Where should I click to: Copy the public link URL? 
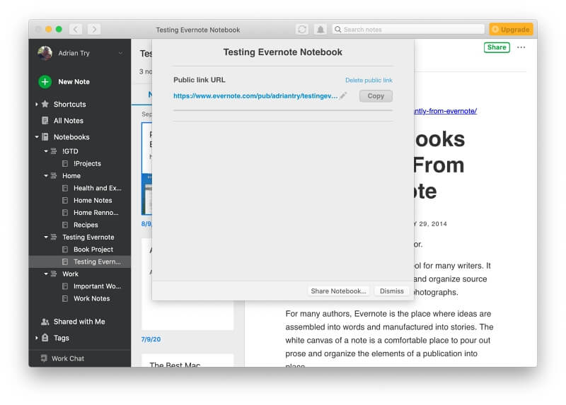coord(376,96)
